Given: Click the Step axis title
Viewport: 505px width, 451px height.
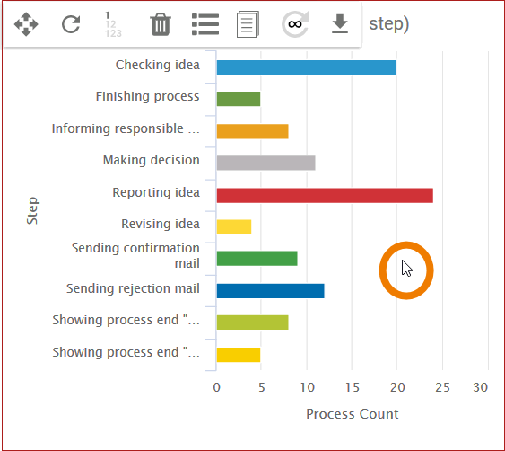Looking at the screenshot, I should click(x=32, y=210).
